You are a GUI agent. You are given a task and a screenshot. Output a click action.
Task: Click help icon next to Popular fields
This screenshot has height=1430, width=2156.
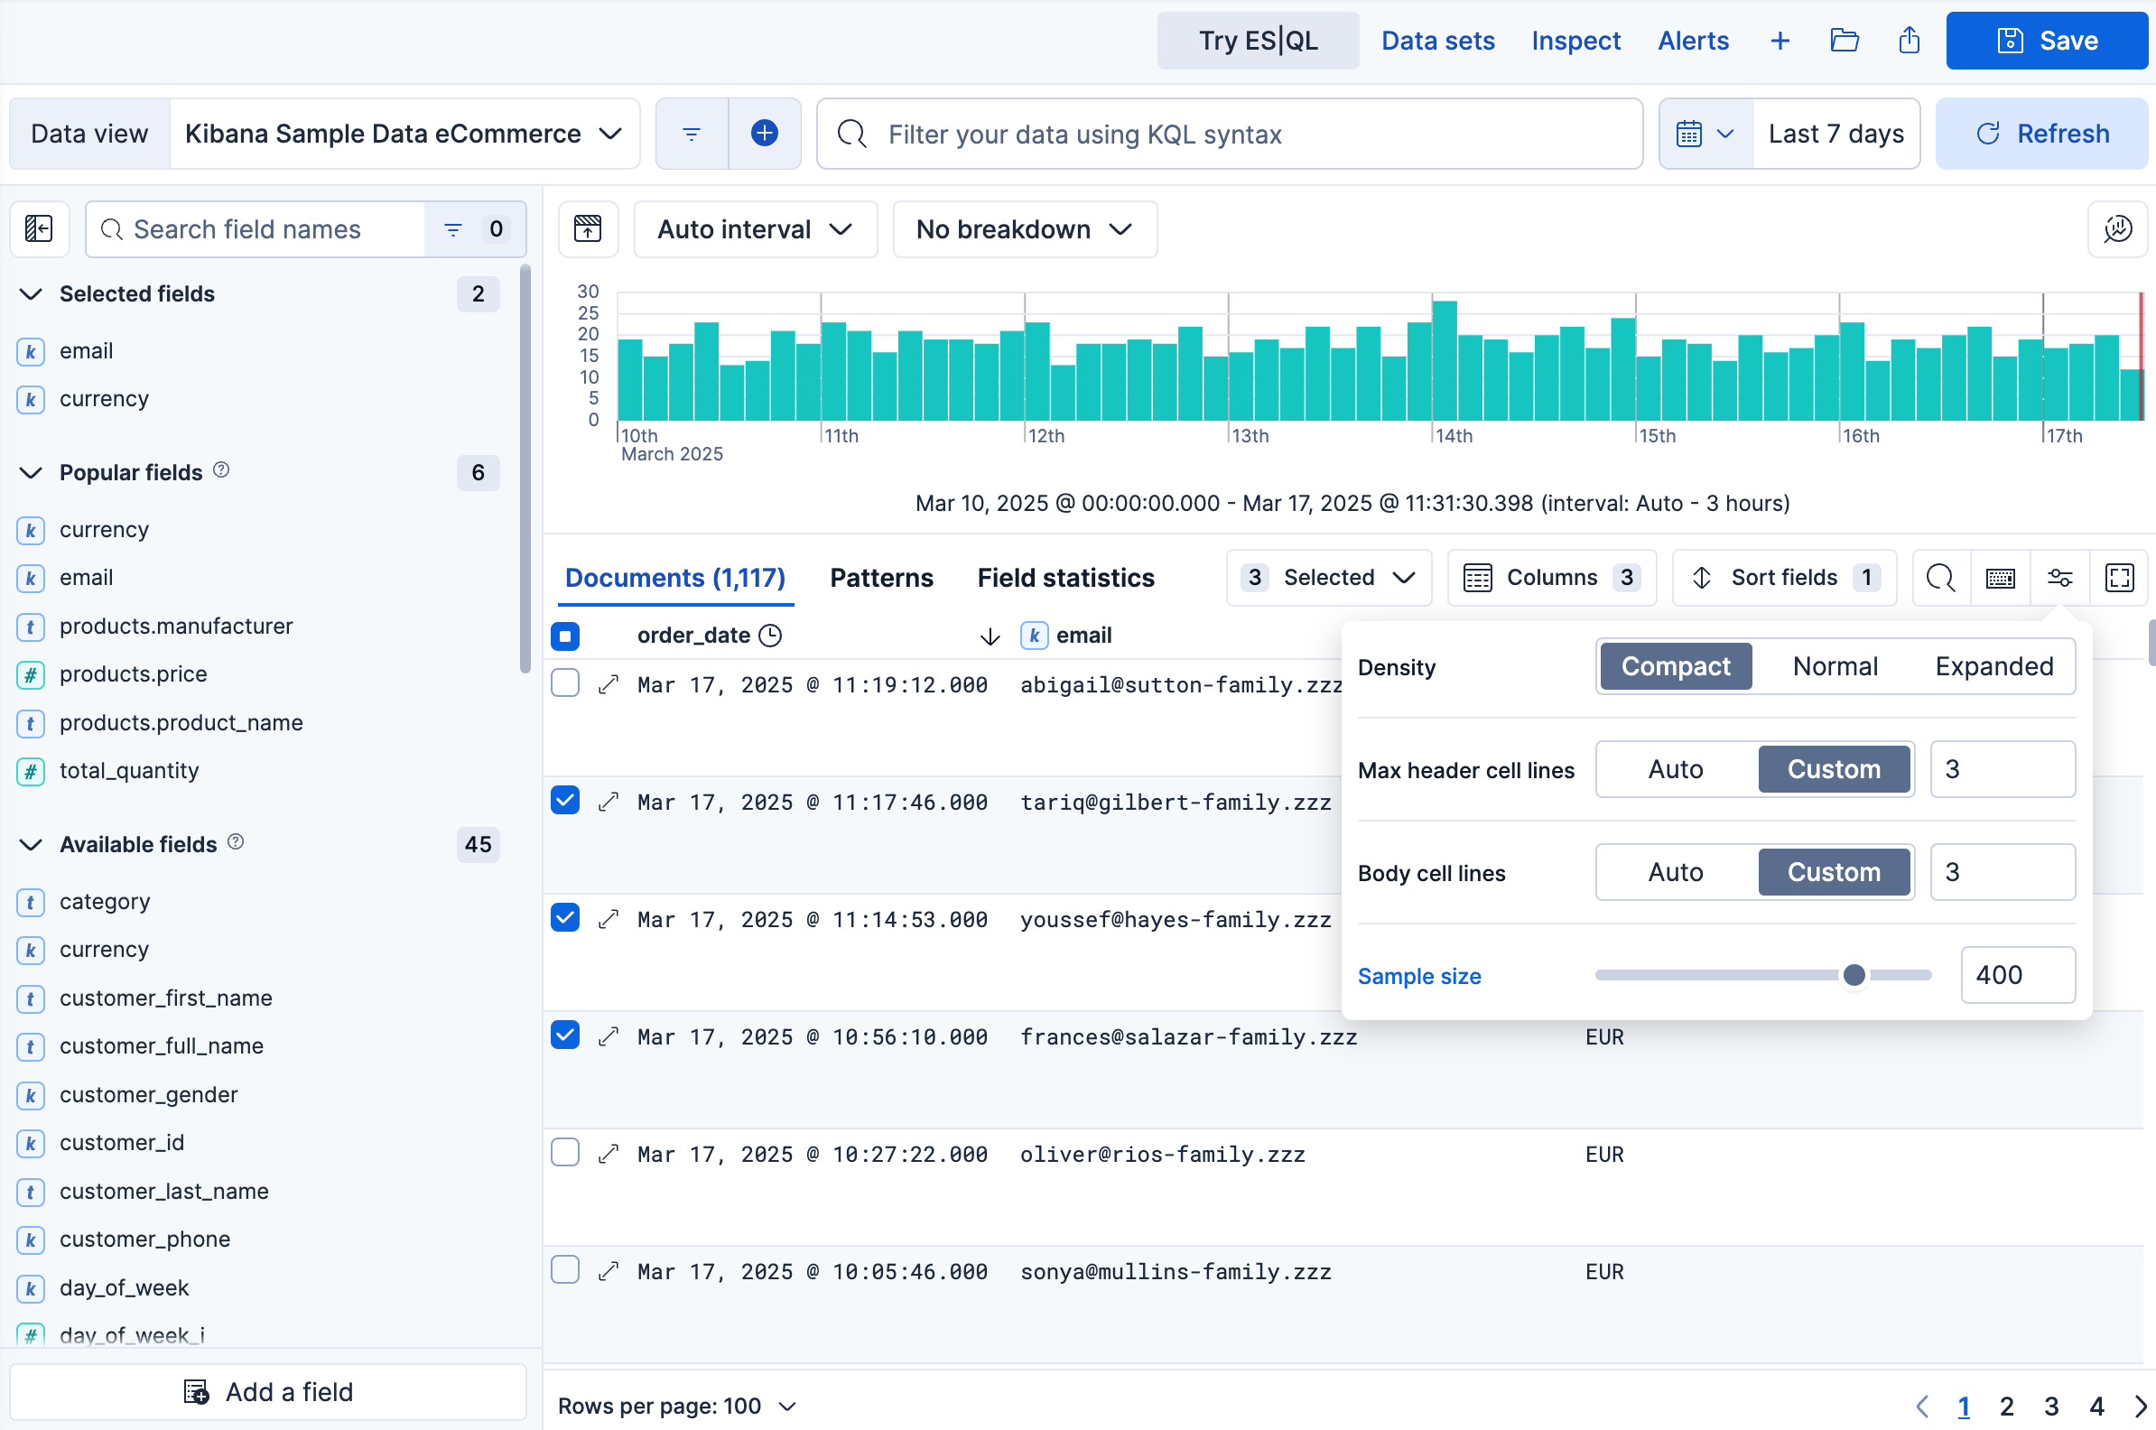click(x=220, y=470)
